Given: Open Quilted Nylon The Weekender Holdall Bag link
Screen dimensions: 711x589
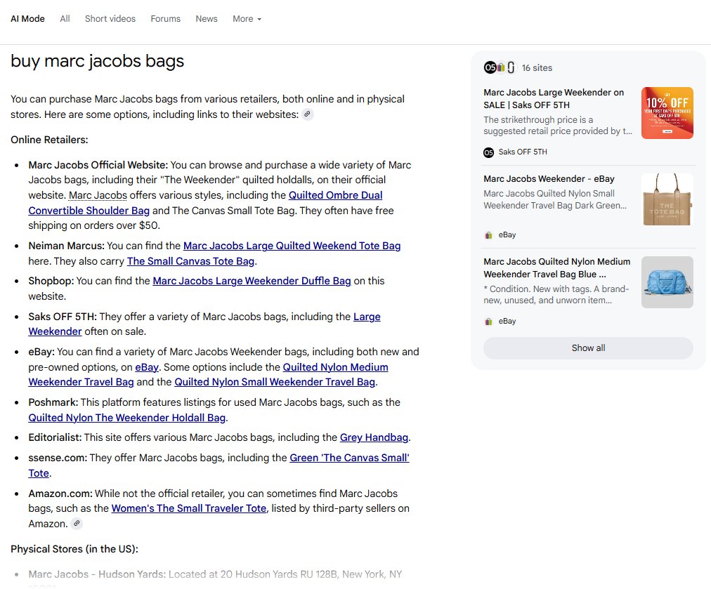Looking at the screenshot, I should click(127, 417).
